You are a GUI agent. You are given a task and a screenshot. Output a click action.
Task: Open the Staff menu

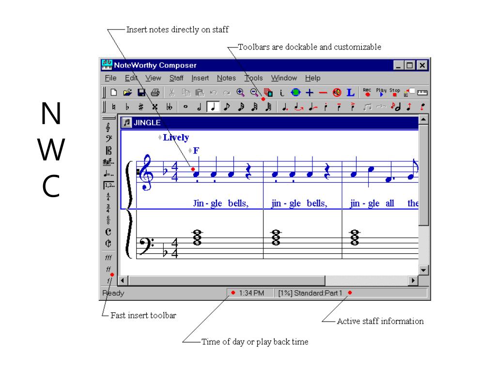pyautogui.click(x=176, y=78)
